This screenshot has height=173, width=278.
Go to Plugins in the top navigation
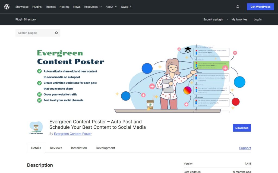pyautogui.click(x=37, y=7)
